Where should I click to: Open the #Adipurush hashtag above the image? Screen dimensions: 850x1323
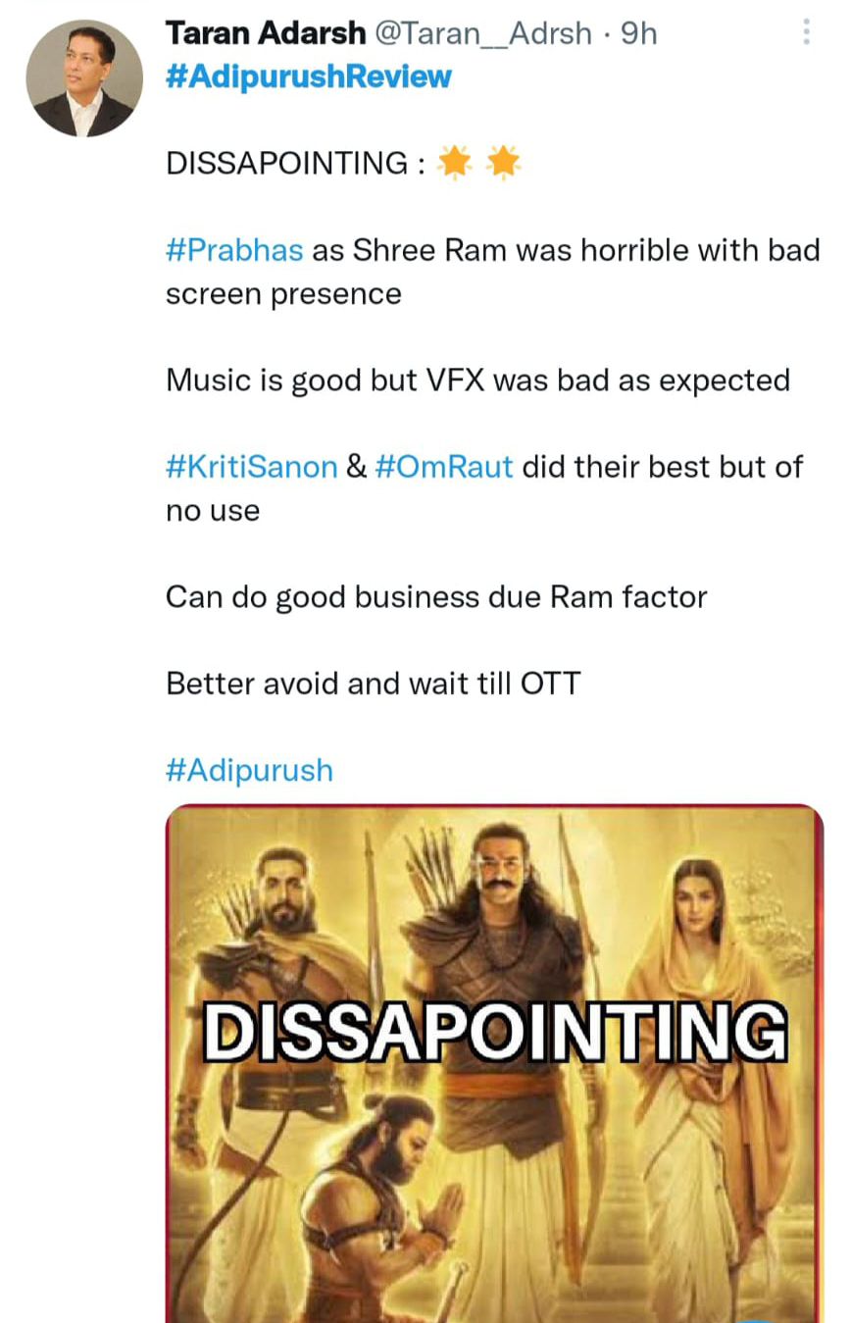(x=250, y=770)
